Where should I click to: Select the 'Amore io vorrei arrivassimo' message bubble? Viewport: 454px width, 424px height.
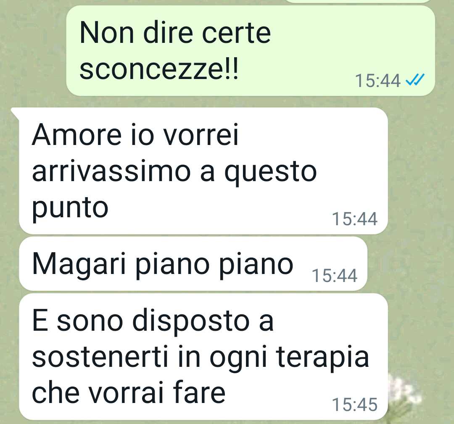point(203,171)
